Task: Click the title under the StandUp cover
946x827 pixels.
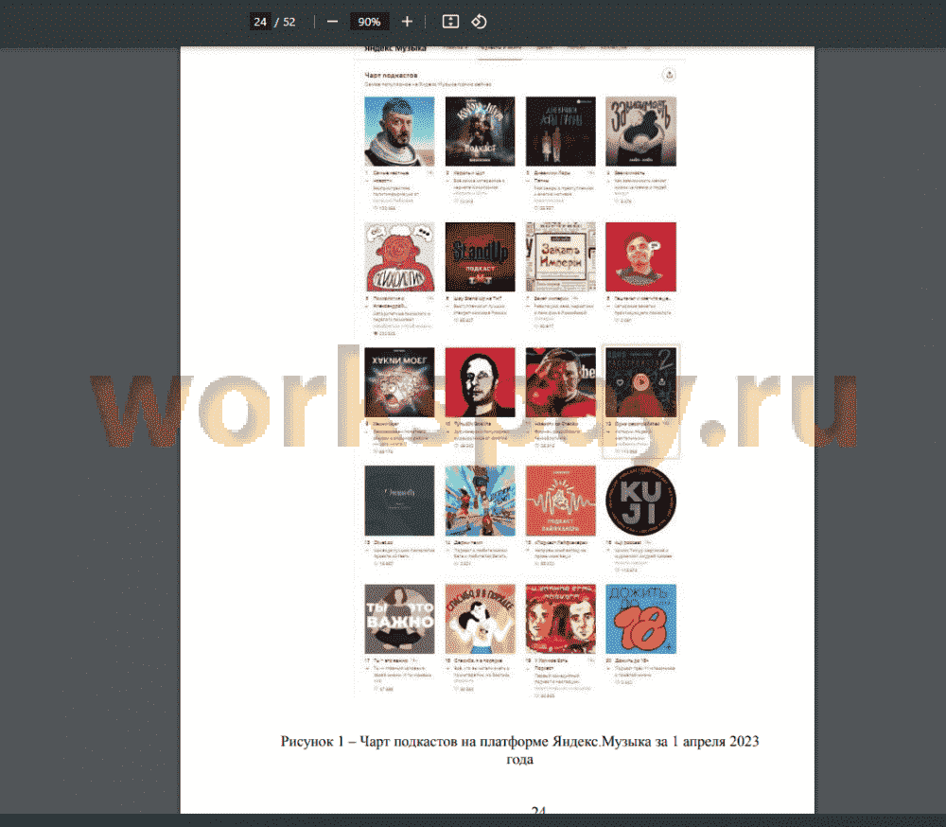Action: (x=478, y=299)
